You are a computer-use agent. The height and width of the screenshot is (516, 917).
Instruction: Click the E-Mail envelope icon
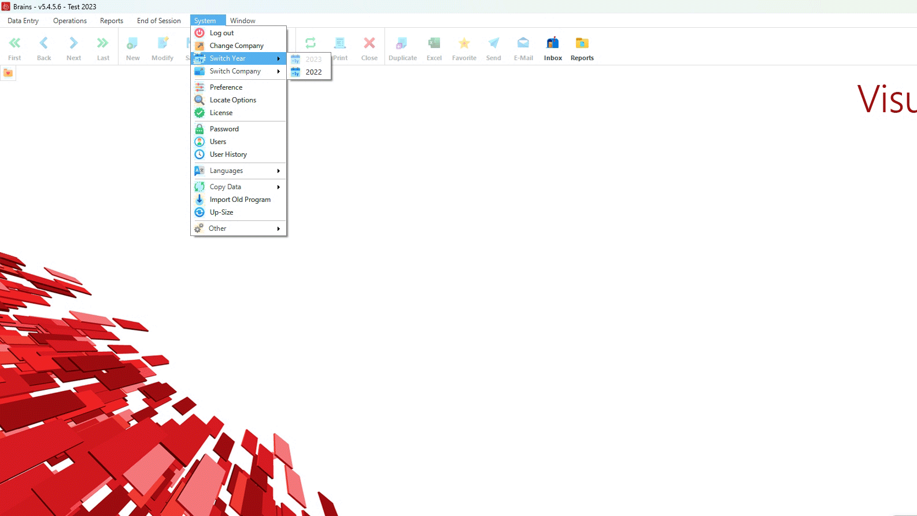pos(523,48)
